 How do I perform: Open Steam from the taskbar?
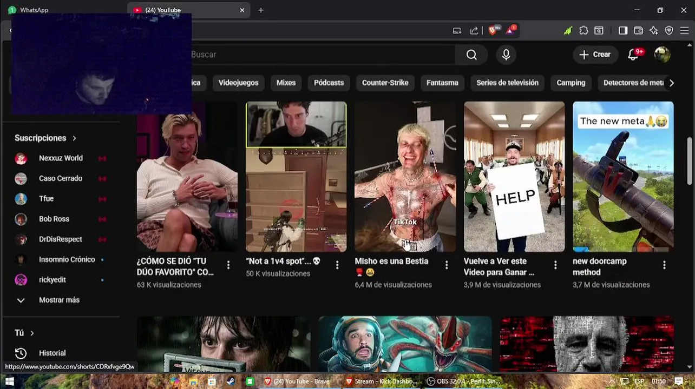coord(231,381)
